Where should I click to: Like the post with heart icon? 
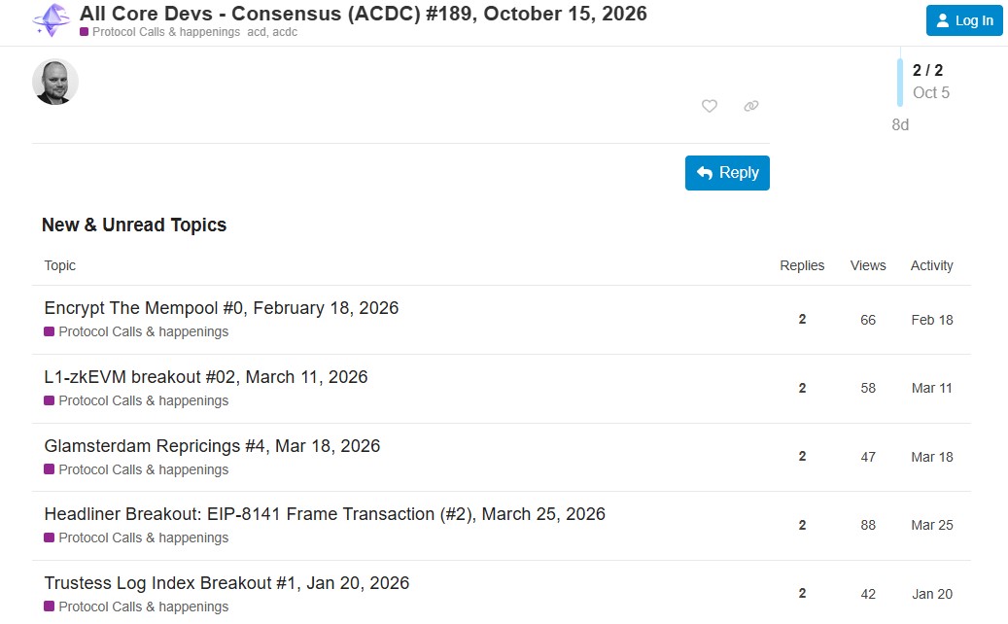click(x=709, y=106)
